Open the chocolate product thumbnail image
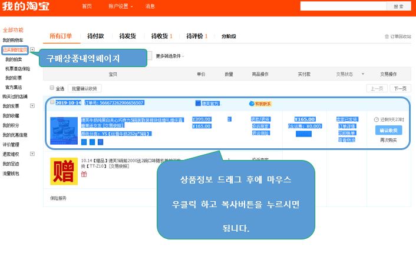 click(64, 131)
